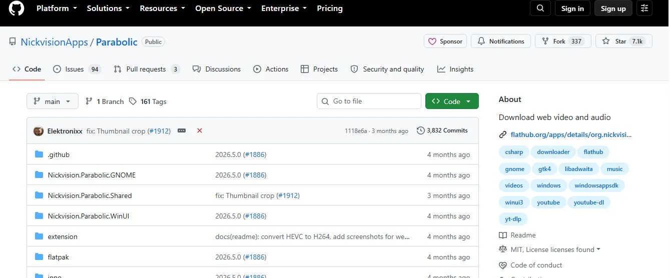The width and height of the screenshot is (670, 278).
Task: Click the csharp topic tag
Action: pyautogui.click(x=514, y=152)
